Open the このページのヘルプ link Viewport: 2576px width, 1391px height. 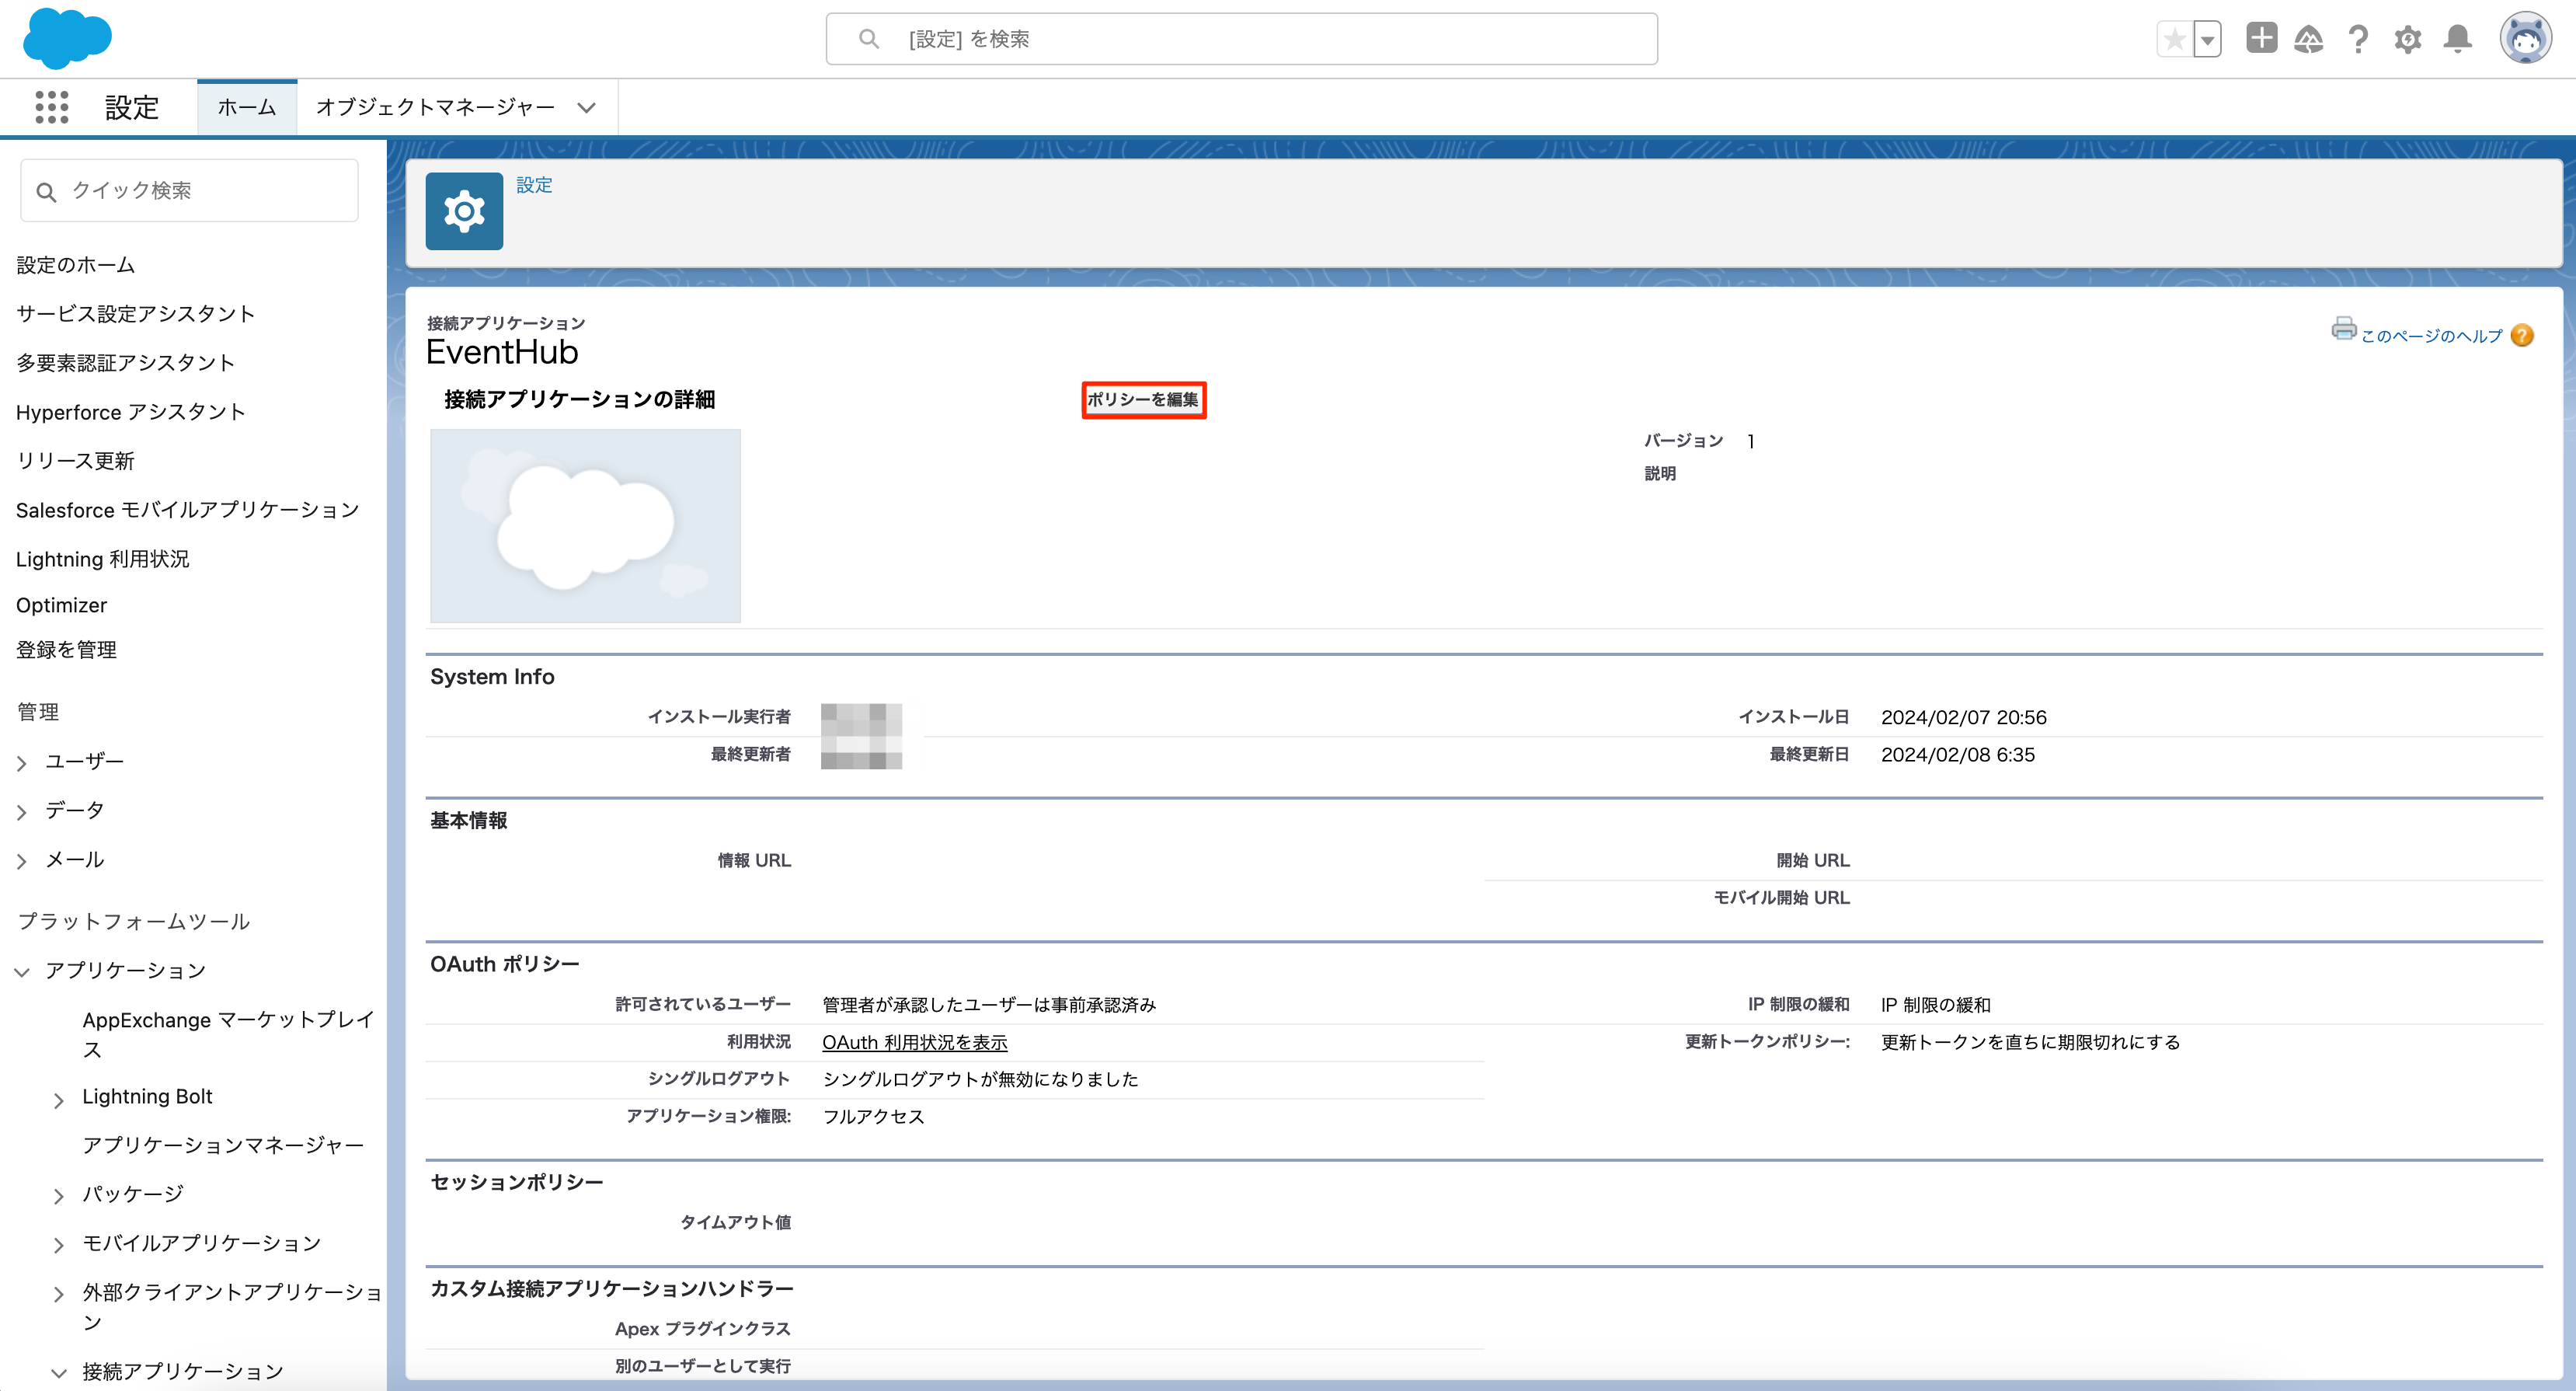[2431, 336]
